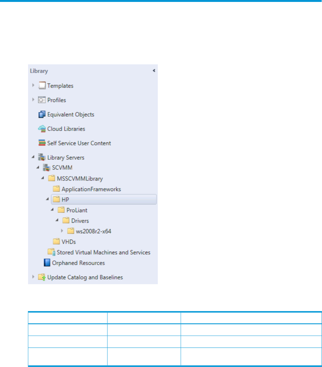Click the Equivalent Objects icon
The width and height of the screenshot is (322, 367).
[42, 114]
